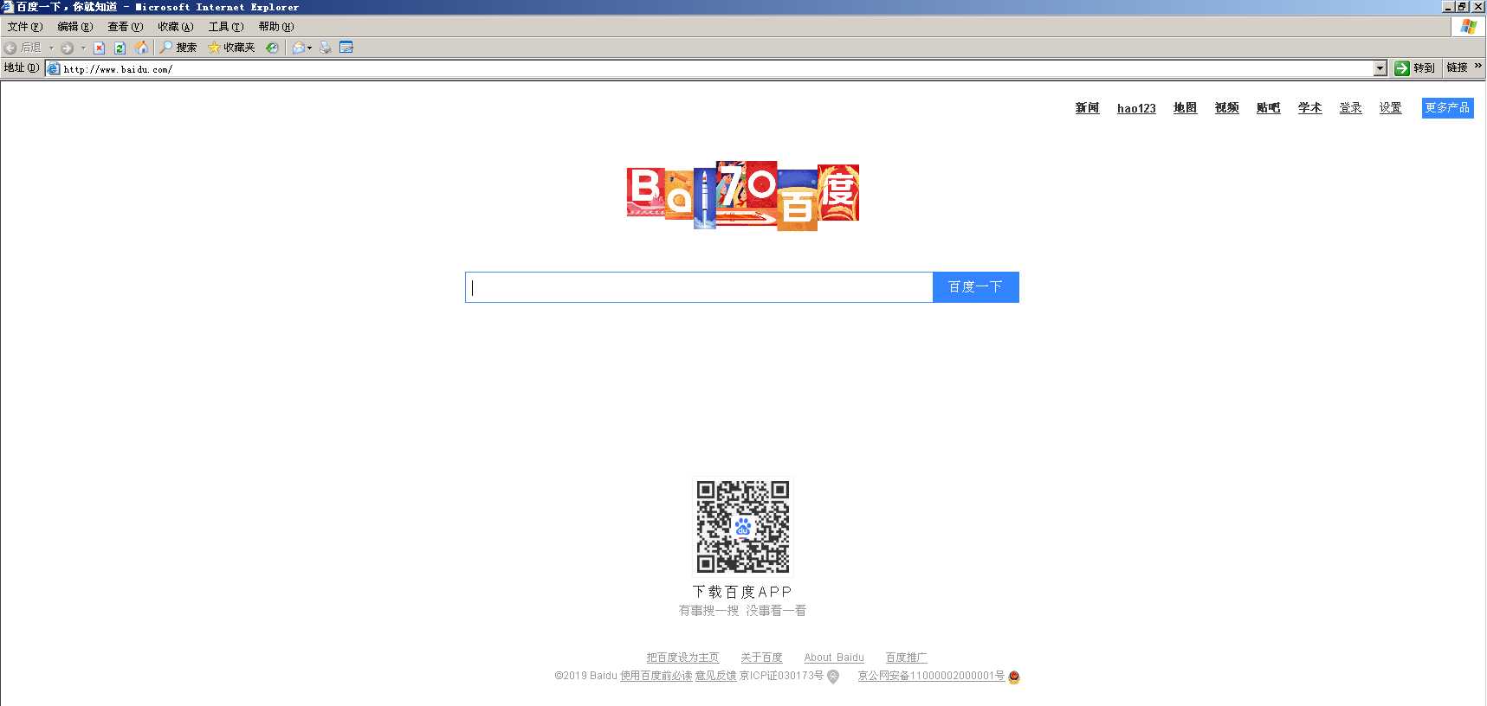The width and height of the screenshot is (1487, 706).
Task: Click the page icon in address bar
Action: 54,68
